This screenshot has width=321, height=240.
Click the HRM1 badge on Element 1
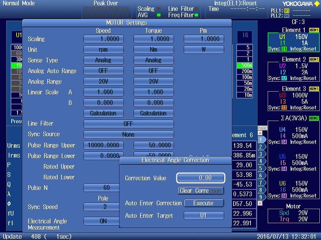(313, 30)
